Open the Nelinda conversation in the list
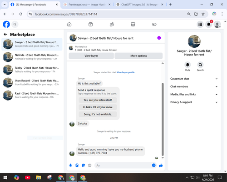Viewport: 227px width, 182px height. [32, 57]
